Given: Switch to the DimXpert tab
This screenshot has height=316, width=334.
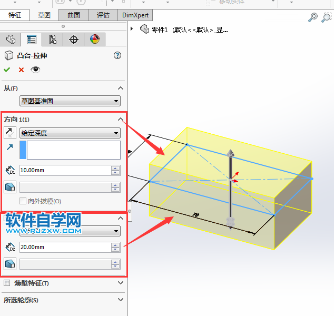Looking at the screenshot, I should [x=135, y=15].
